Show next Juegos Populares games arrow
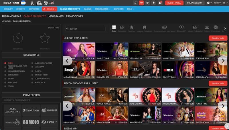 click(x=223, y=61)
